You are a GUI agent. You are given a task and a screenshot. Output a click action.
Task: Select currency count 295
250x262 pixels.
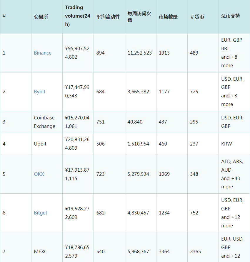[194, 122]
